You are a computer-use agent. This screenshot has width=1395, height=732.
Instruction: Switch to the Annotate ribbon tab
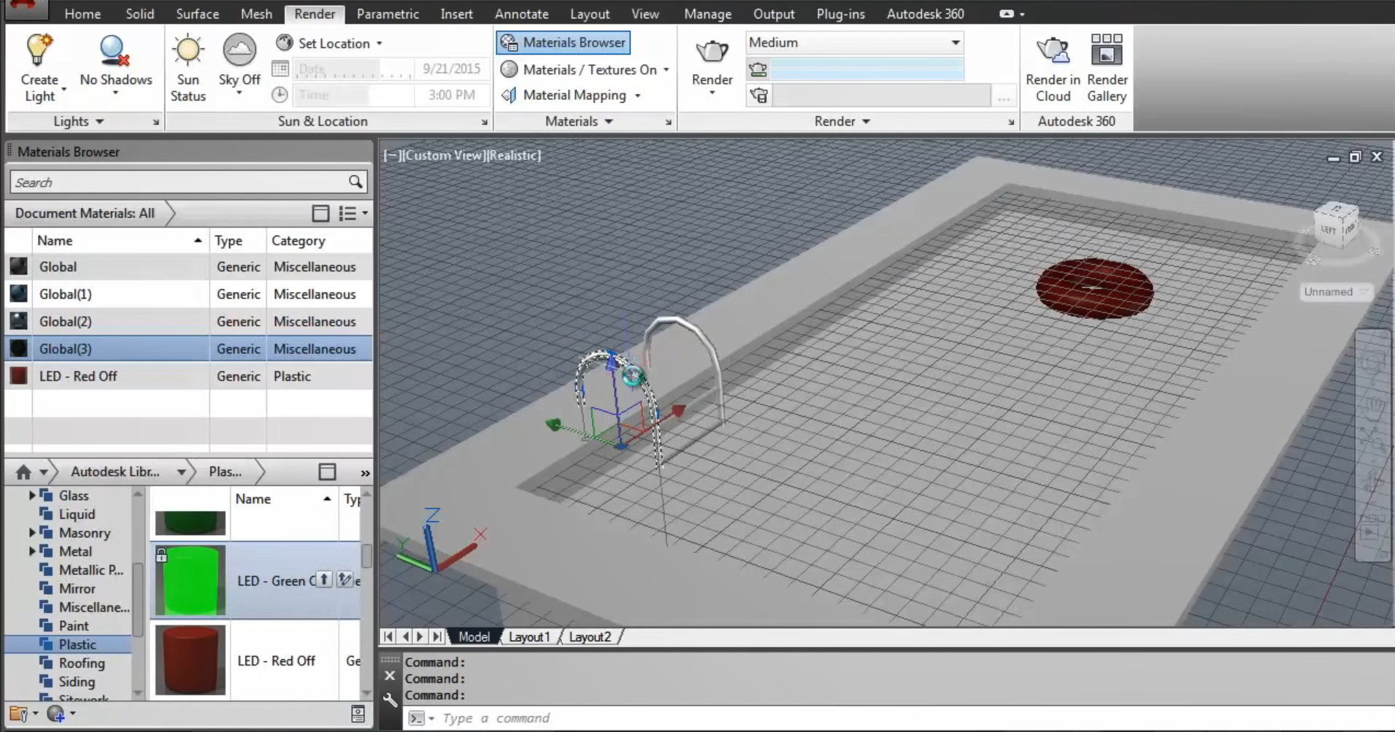(521, 14)
